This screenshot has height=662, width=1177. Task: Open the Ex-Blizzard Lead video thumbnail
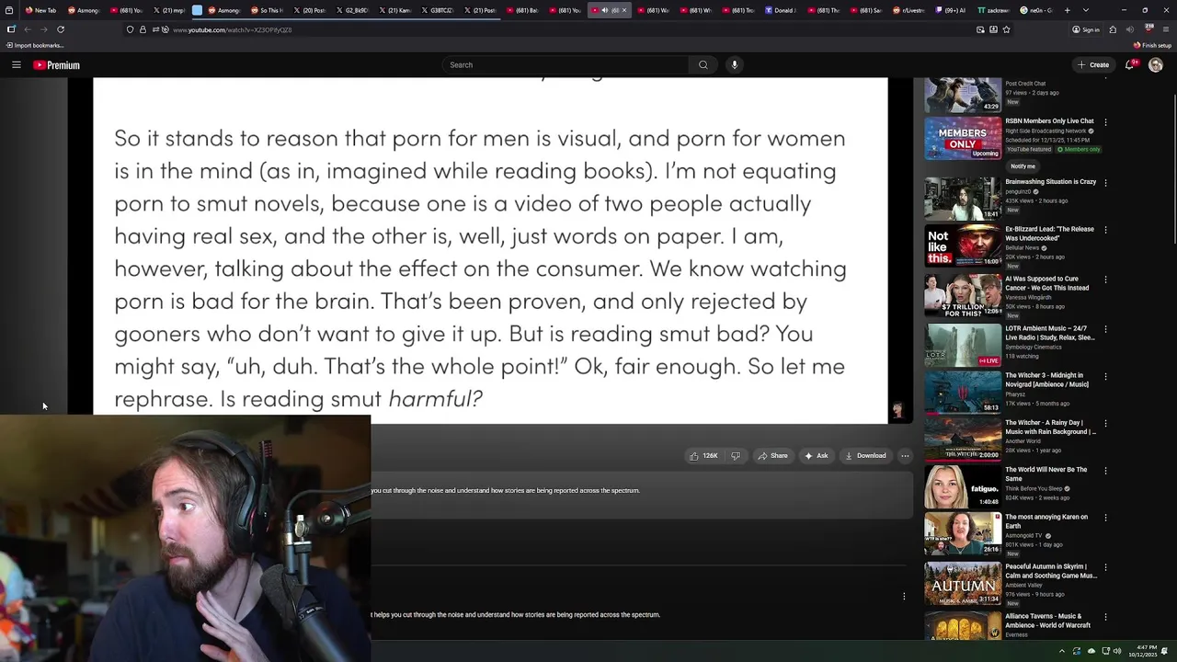pyautogui.click(x=963, y=245)
